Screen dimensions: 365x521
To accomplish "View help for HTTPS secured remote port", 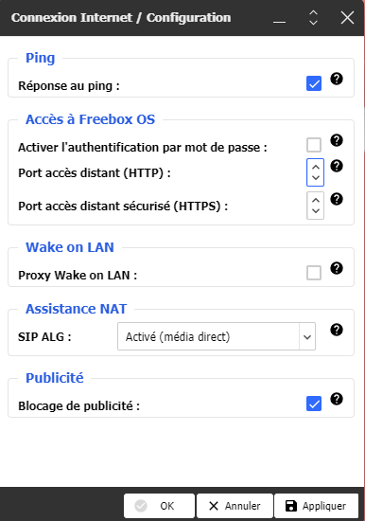I will 337,199.
